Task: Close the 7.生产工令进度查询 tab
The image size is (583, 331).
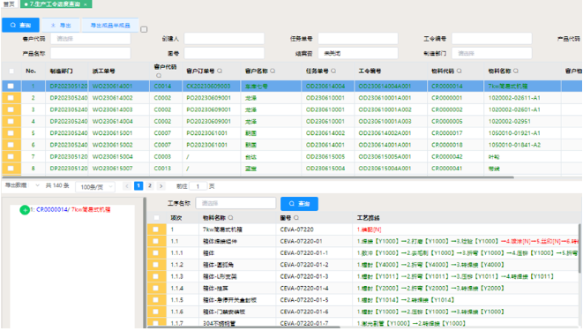Action: click(86, 4)
